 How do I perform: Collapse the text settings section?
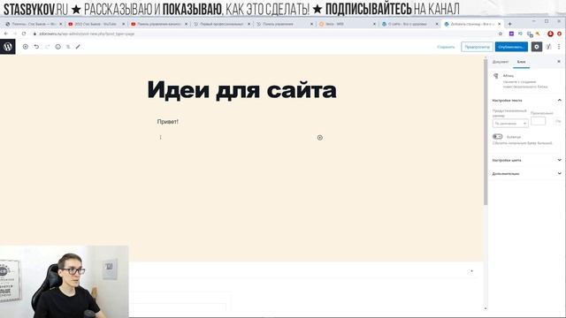527,100
